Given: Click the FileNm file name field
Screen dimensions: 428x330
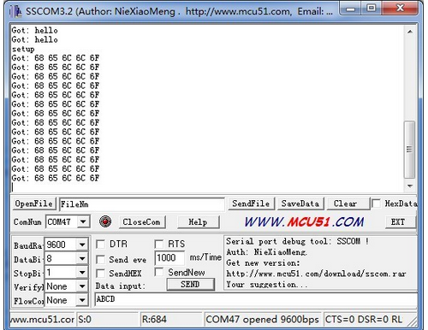Looking at the screenshot, I should click(142, 204).
